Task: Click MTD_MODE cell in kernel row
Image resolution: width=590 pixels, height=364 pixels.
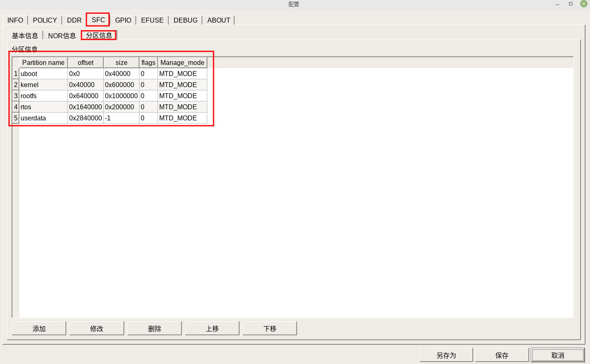Action: point(182,85)
